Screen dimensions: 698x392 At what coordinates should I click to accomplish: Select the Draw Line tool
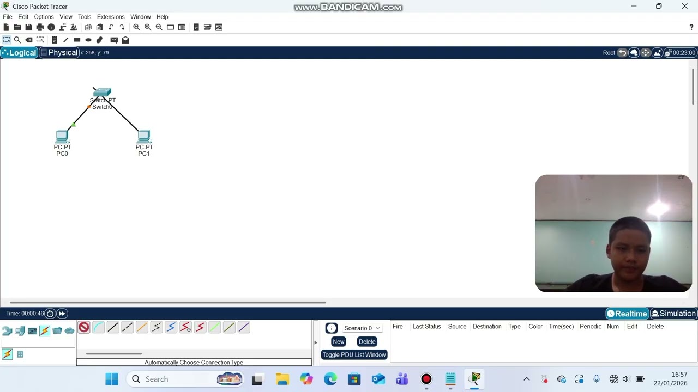[66, 40]
